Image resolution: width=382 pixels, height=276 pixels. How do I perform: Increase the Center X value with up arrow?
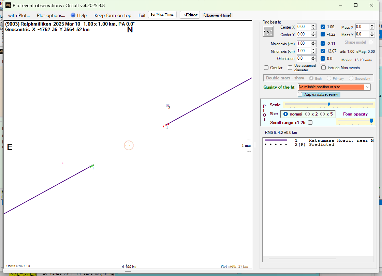point(313,25)
